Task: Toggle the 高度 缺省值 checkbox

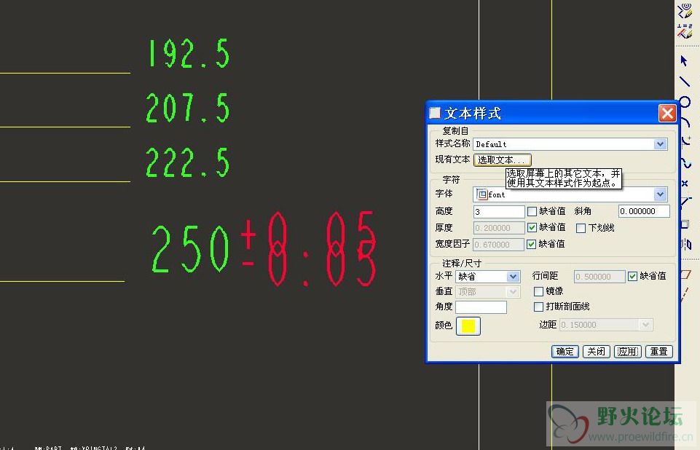Action: pyautogui.click(x=532, y=211)
